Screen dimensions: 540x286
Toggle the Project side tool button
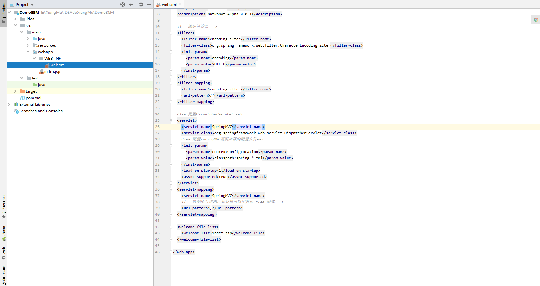pyautogui.click(x=4, y=13)
